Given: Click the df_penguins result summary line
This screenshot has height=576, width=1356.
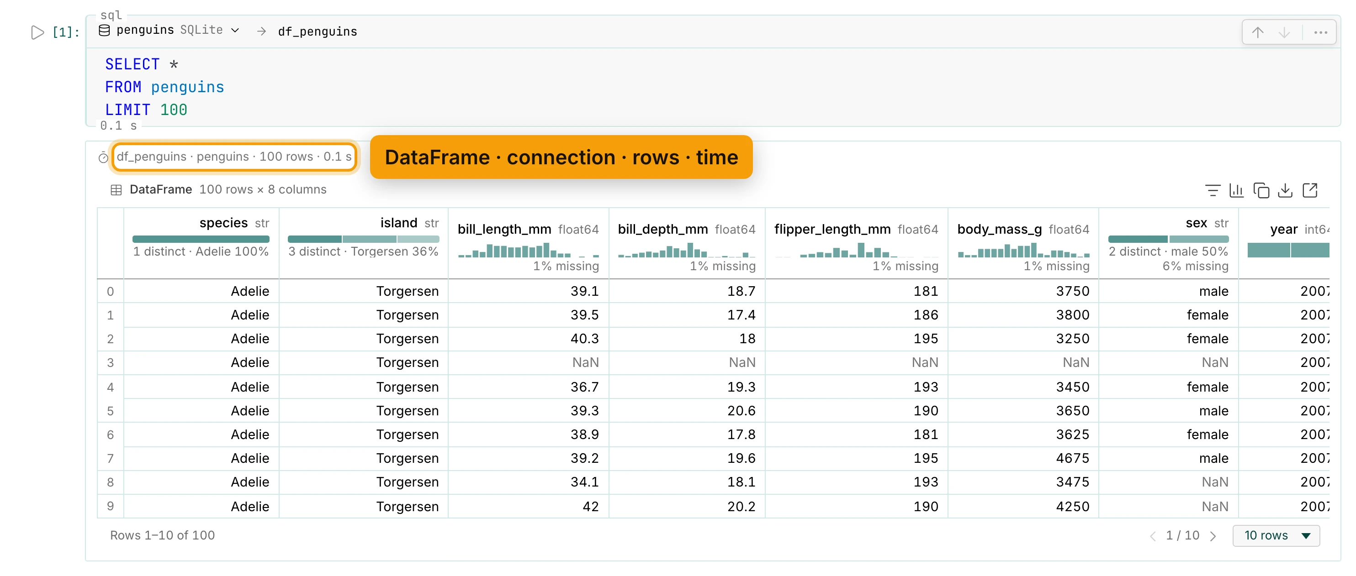Looking at the screenshot, I should [234, 157].
